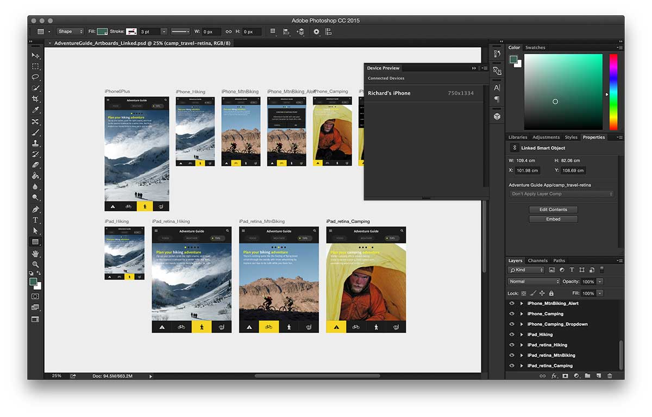The image size is (652, 417).
Task: Expand the iPad_retina_Hiking layer group
Action: (x=522, y=345)
